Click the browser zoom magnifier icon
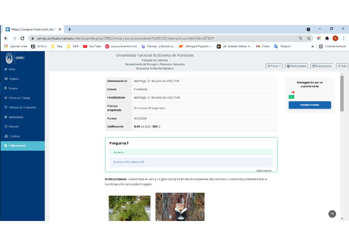Image resolution: width=349 pixels, height=246 pixels. 300,38
